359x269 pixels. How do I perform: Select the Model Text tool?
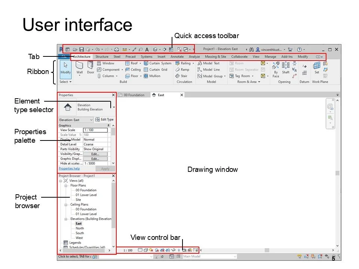pyautogui.click(x=209, y=63)
